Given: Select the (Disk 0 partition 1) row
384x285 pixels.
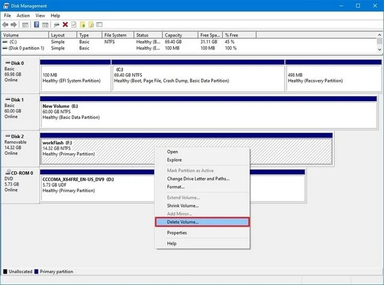Looking at the screenshot, I should coord(190,48).
